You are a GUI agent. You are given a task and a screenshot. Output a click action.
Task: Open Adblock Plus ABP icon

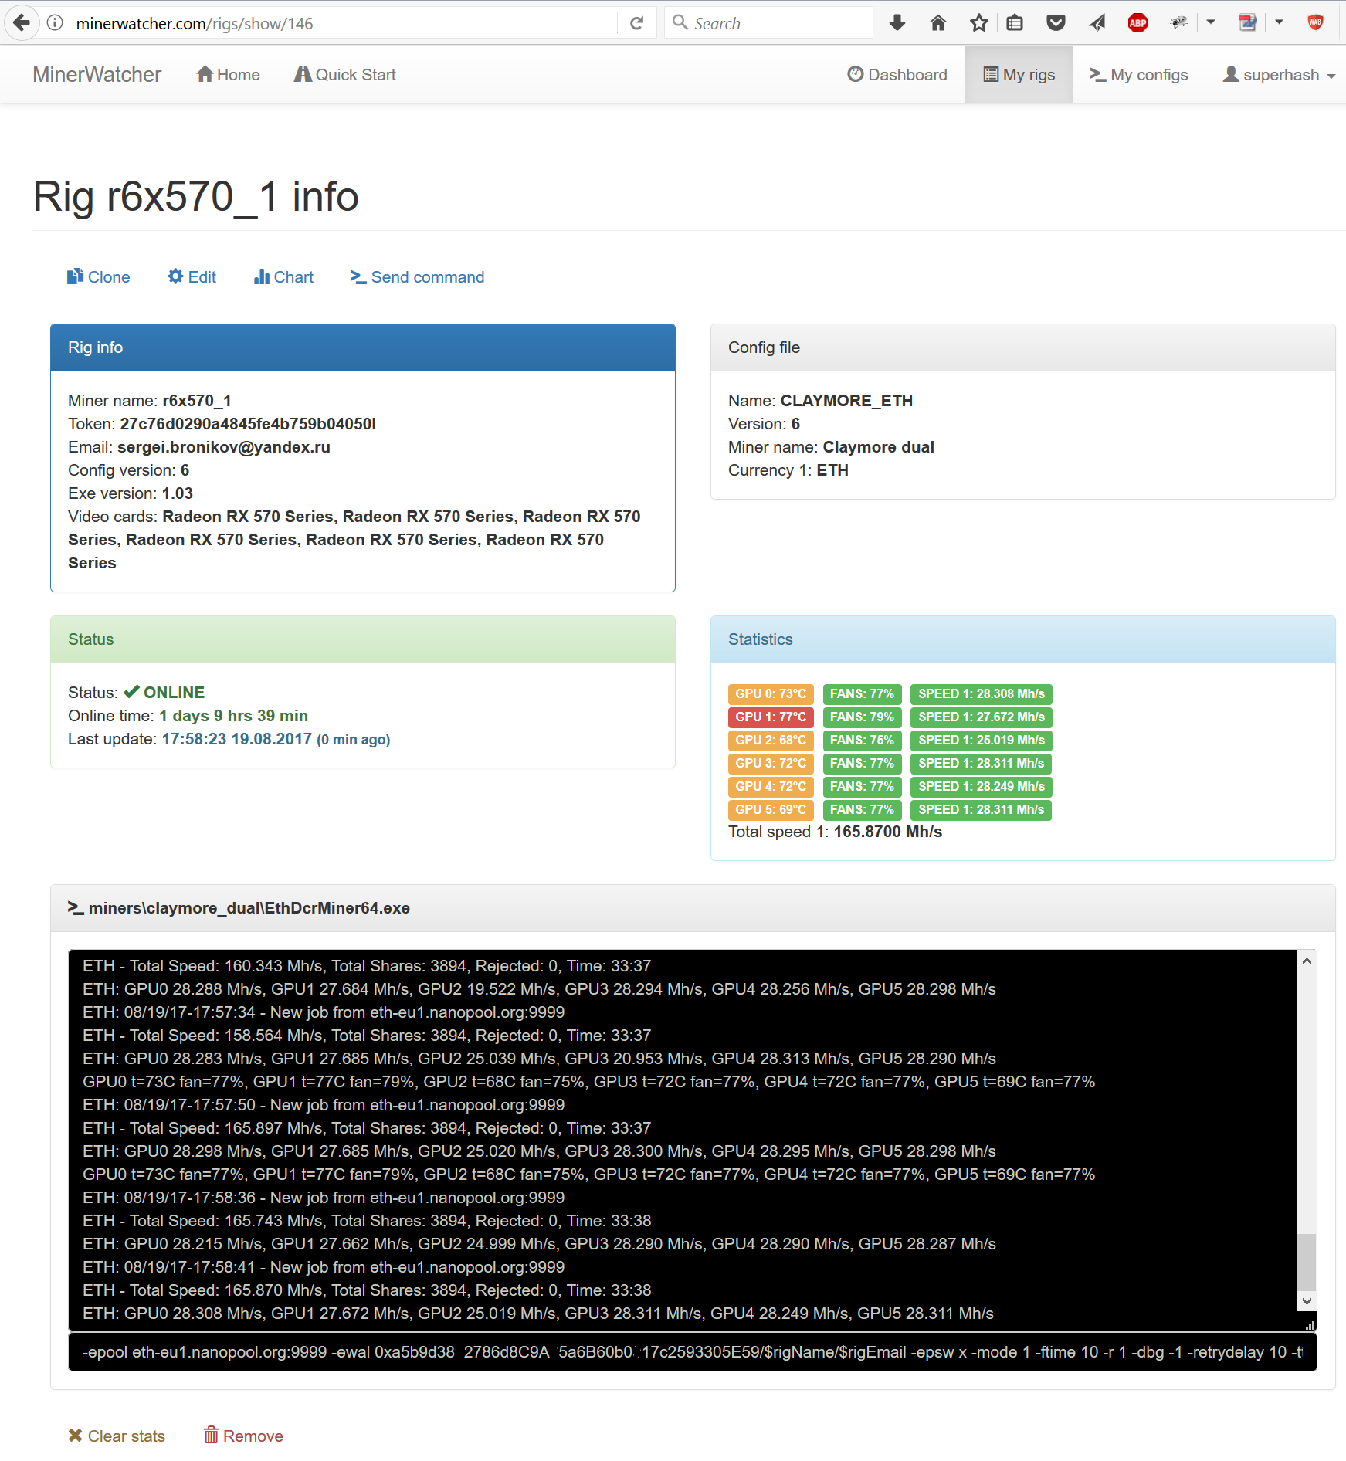pos(1137,23)
